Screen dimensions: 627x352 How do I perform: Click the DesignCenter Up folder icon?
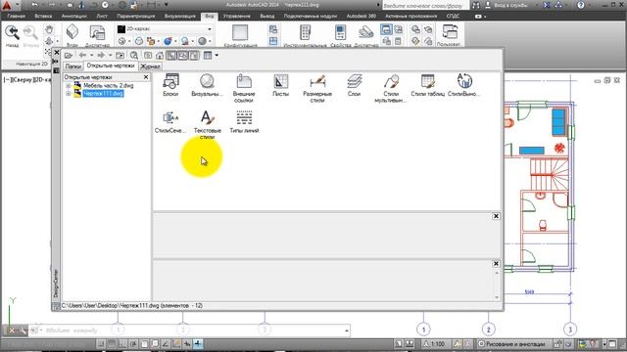[120, 55]
